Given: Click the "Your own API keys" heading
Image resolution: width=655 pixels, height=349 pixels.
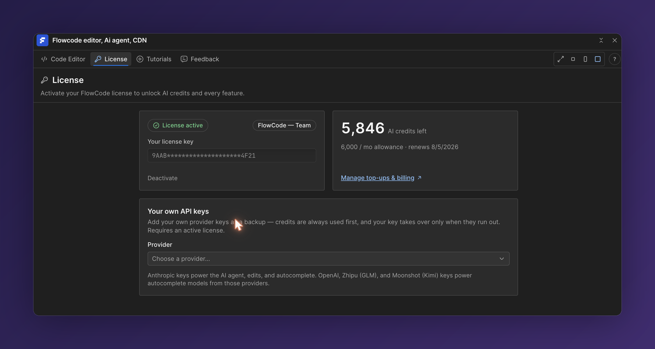Looking at the screenshot, I should [178, 211].
